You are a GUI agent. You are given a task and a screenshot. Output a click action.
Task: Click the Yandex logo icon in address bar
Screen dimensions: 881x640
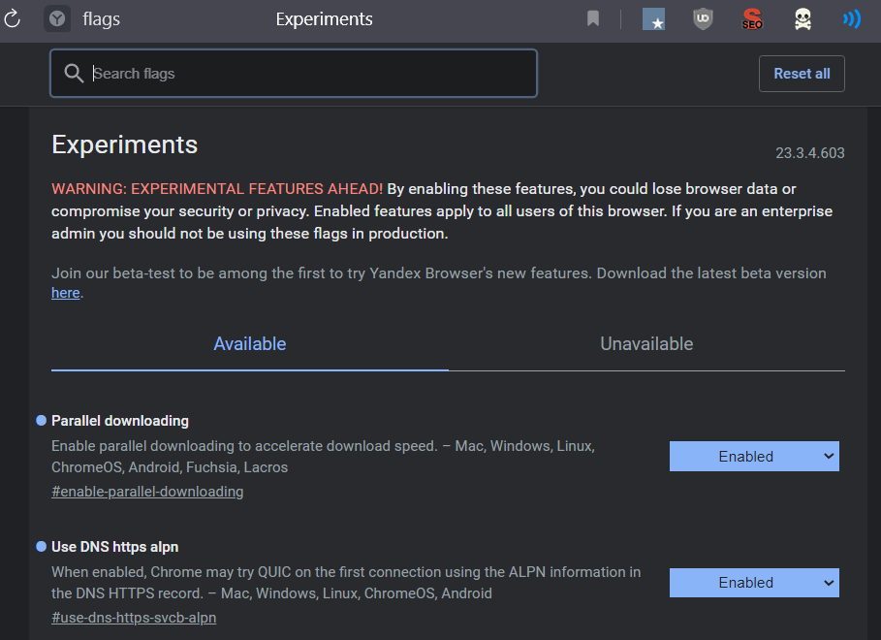57,19
